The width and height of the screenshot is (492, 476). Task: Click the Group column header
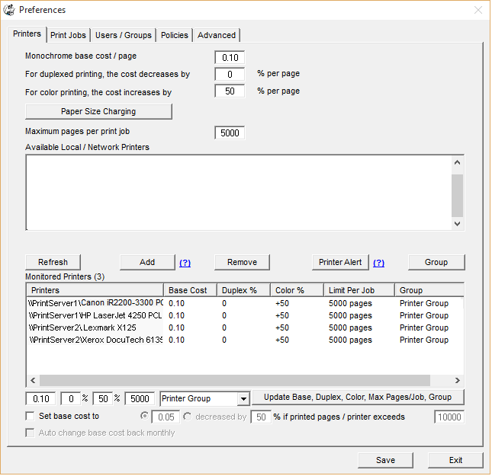click(x=429, y=290)
